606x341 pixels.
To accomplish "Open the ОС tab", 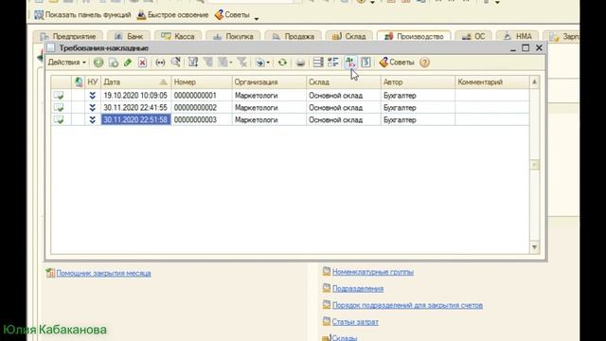I will [473, 36].
